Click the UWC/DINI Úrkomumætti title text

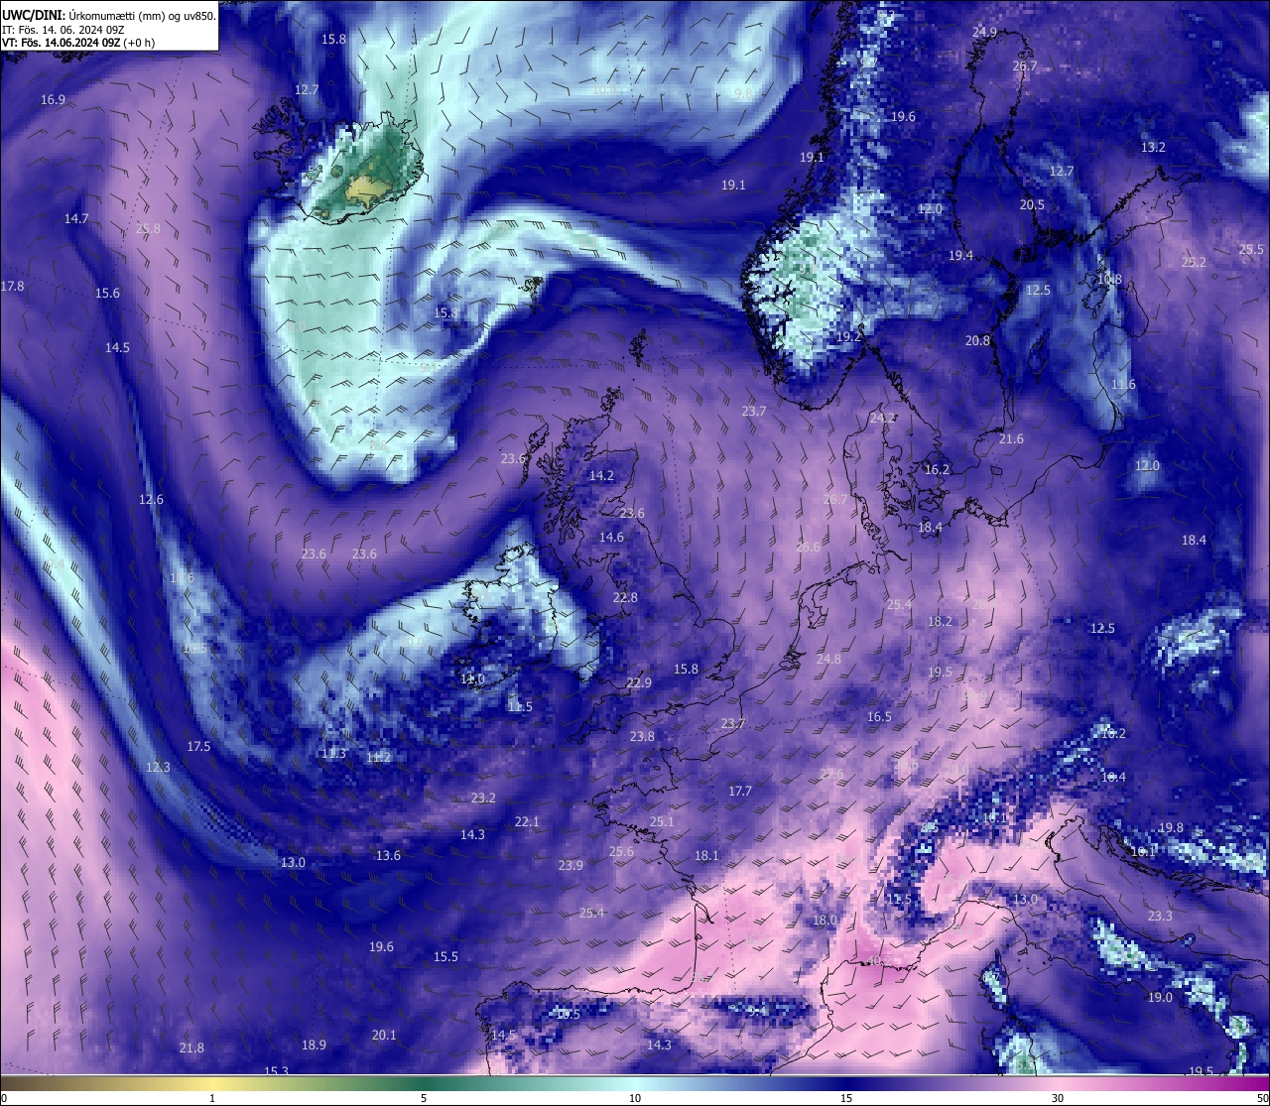tap(109, 15)
